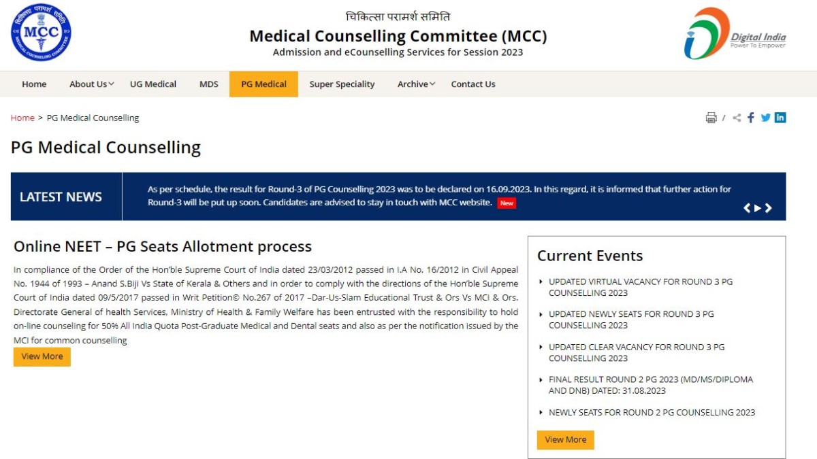
Task: Open Updated Virtual Vacancy Round 3 link
Action: 641,287
